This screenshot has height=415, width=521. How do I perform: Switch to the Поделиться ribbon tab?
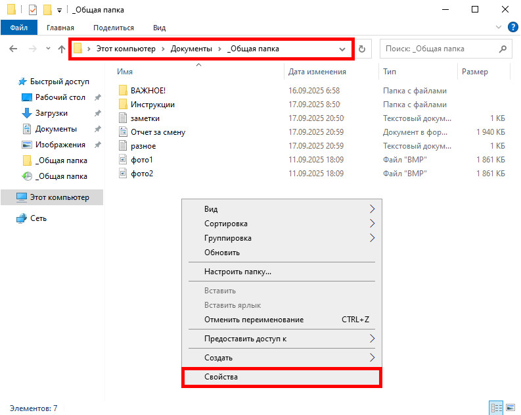(113, 28)
